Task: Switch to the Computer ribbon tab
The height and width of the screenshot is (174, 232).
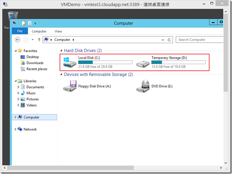Action: pos(39,31)
